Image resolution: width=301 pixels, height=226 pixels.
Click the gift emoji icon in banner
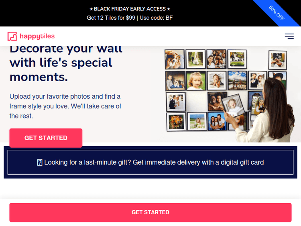point(40,163)
